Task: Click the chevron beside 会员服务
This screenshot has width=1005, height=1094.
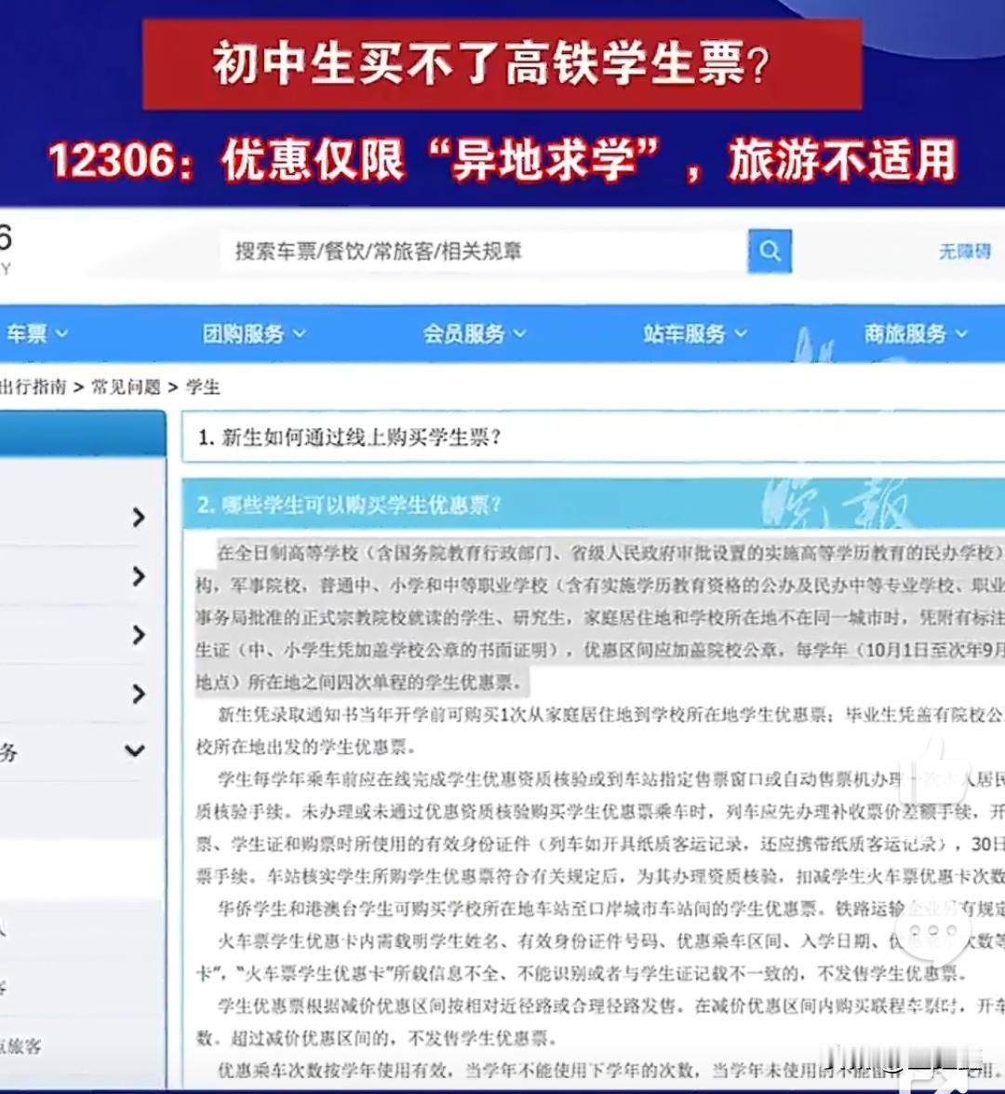Action: 519,334
